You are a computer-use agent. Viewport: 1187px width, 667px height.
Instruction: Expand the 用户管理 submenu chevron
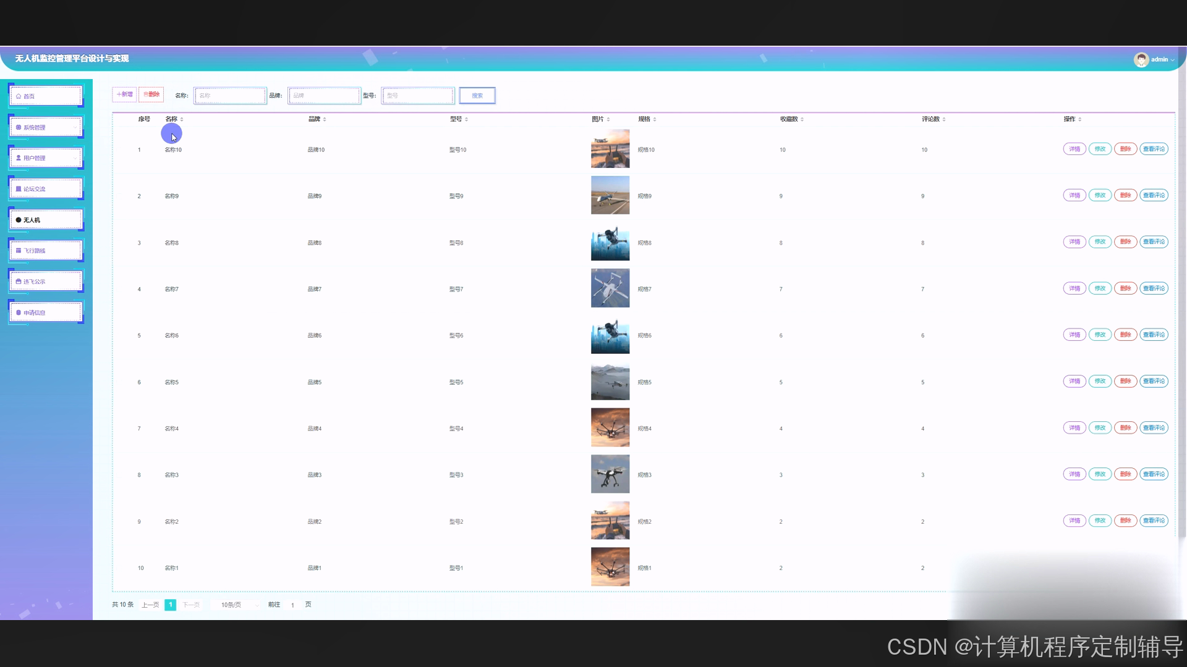pyautogui.click(x=75, y=158)
